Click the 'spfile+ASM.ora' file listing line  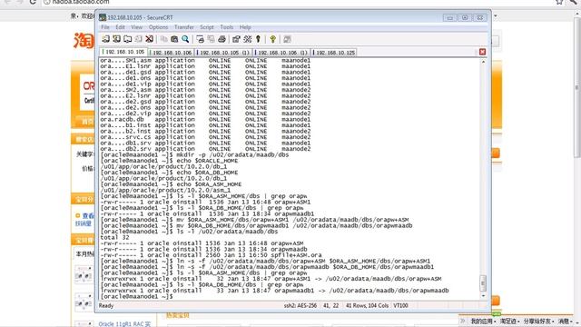[x=211, y=255]
